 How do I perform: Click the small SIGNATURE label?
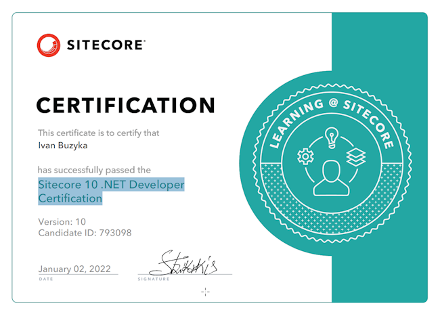pos(154,279)
